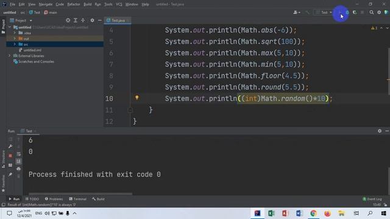The height and width of the screenshot is (219, 390).
Task: Click the Print icon in Run console
Action: 19,169
